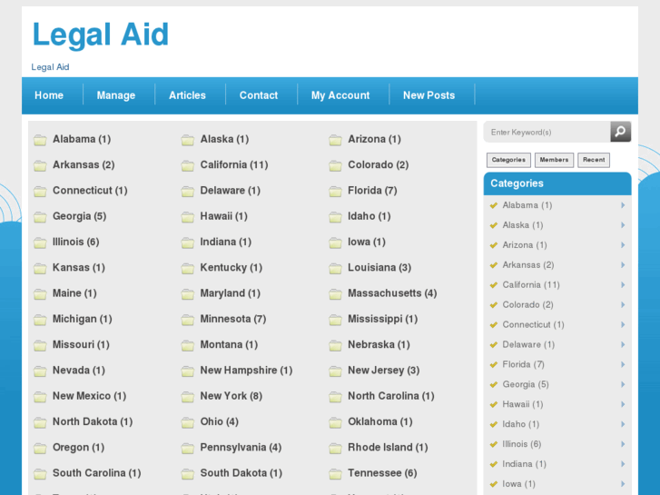The image size is (660, 495).
Task: Select New Posts in the navigation bar
Action: (429, 95)
